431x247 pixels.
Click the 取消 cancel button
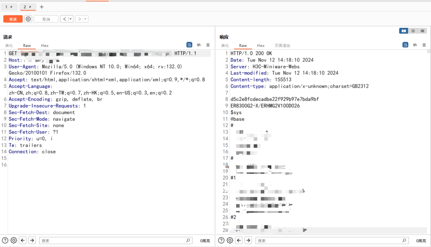point(46,19)
